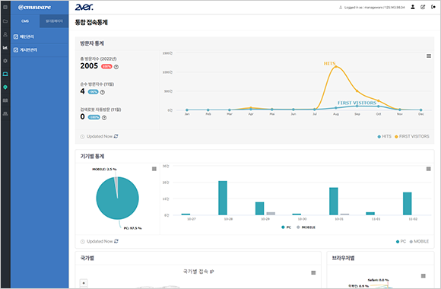Select the teal location pin sidebar icon
Screen dimensions: 441x289
5,87
